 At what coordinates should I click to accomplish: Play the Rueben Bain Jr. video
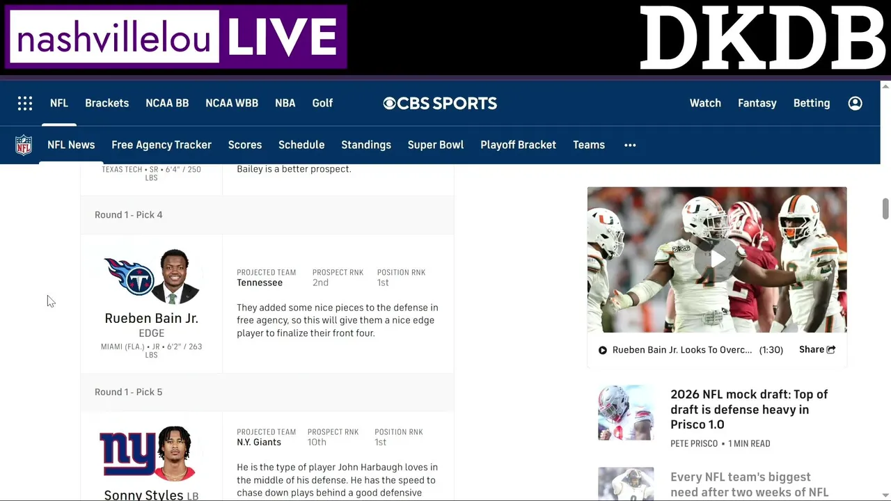coord(717,260)
